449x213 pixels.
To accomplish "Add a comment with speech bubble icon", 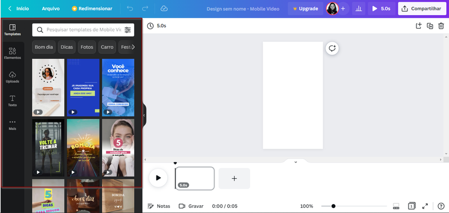I will pos(332,48).
